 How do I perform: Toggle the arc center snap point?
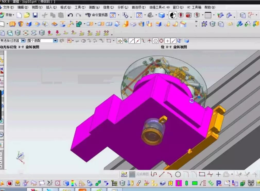(155, 41)
